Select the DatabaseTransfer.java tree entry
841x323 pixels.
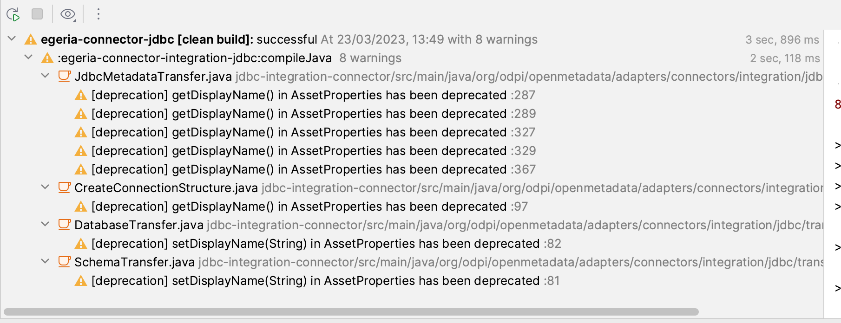[x=139, y=225]
